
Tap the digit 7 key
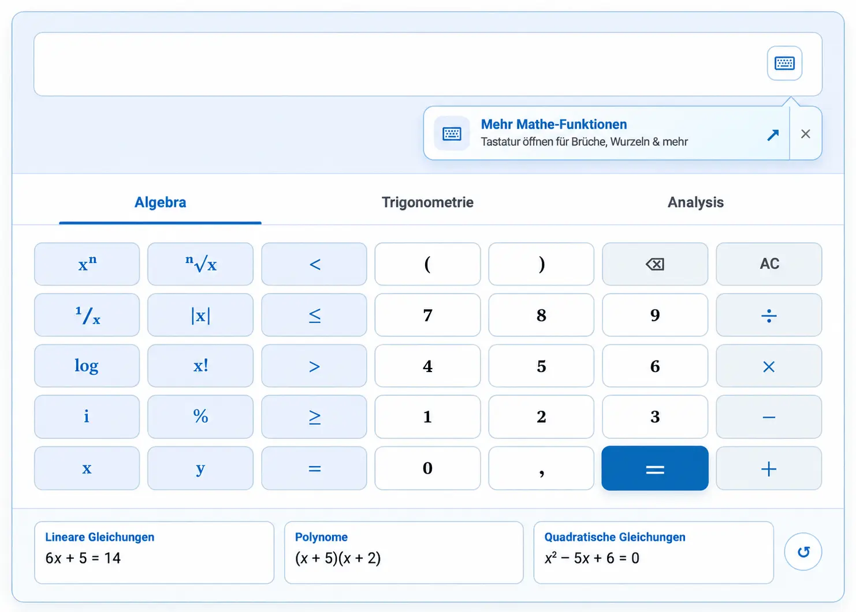coord(427,315)
